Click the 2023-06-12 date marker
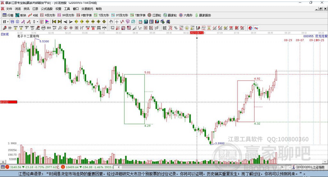328x177 pixels. click(197, 33)
